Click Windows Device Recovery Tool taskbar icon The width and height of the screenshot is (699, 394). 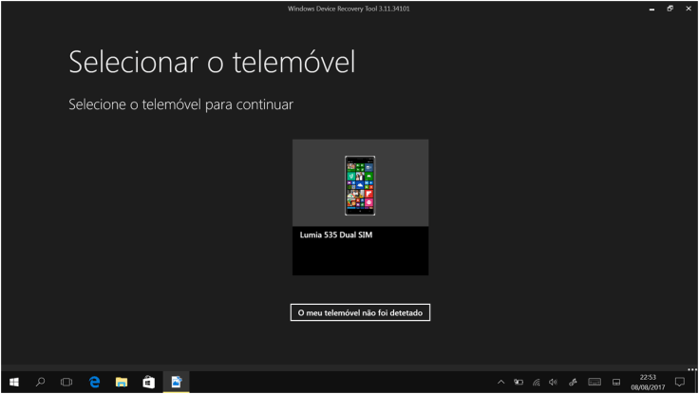click(x=176, y=382)
